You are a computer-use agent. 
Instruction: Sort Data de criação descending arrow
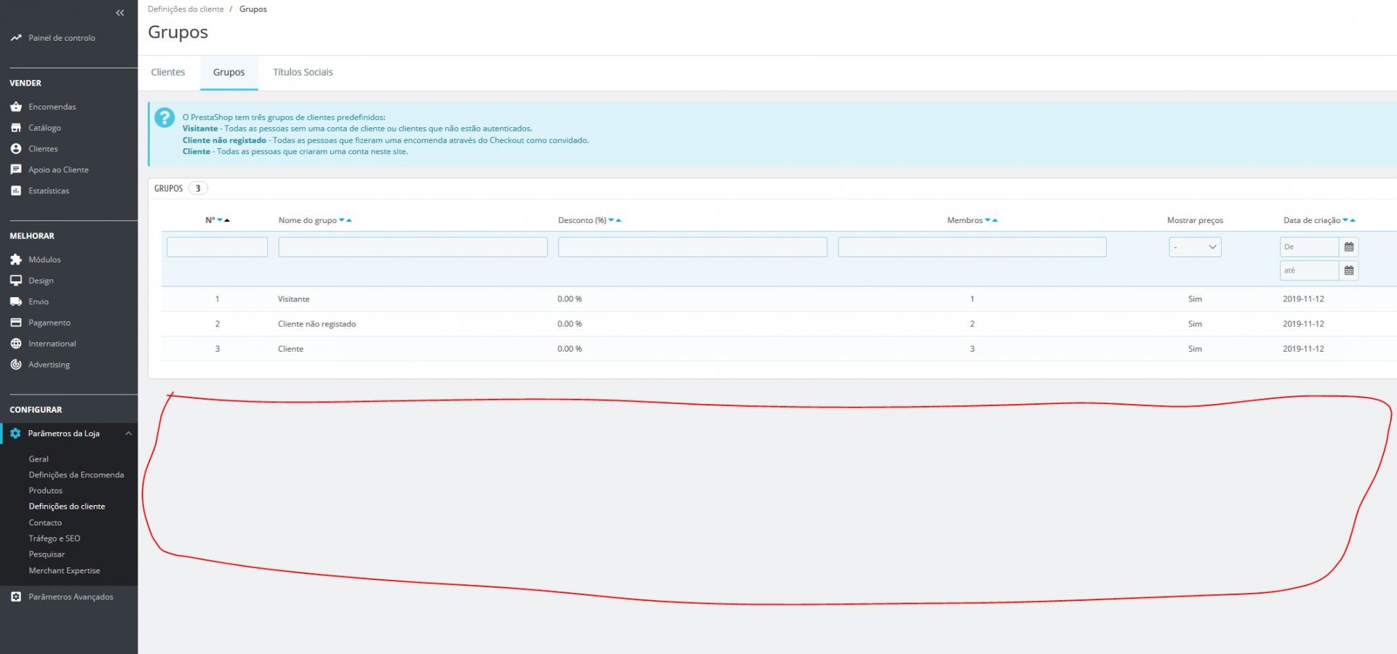tap(1345, 220)
